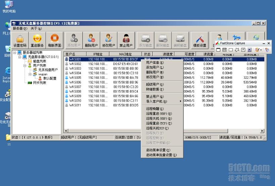Choose 远程唤醒(S) in context menu
Image resolution: width=275 pixels, height=186 pixels.
tap(162, 109)
